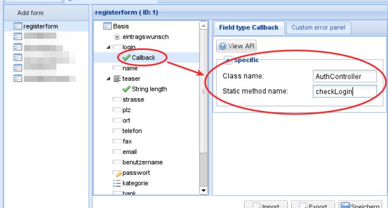
Task: Select the email field tree item
Action: 130,152
